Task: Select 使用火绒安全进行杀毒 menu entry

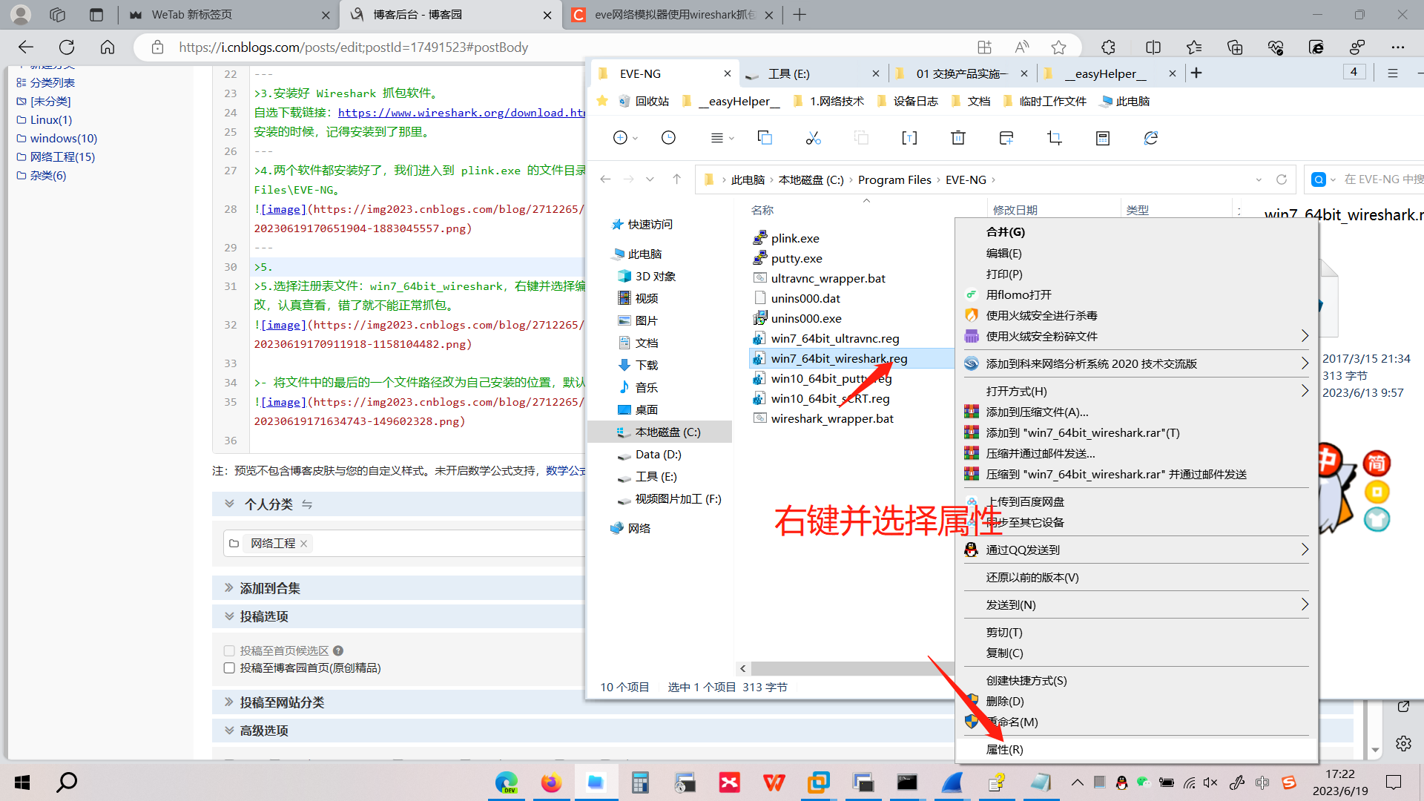Action: click(x=1136, y=315)
